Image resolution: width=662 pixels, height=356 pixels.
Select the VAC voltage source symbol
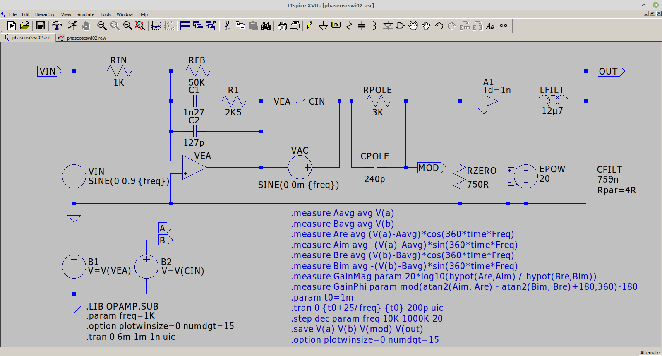click(300, 167)
